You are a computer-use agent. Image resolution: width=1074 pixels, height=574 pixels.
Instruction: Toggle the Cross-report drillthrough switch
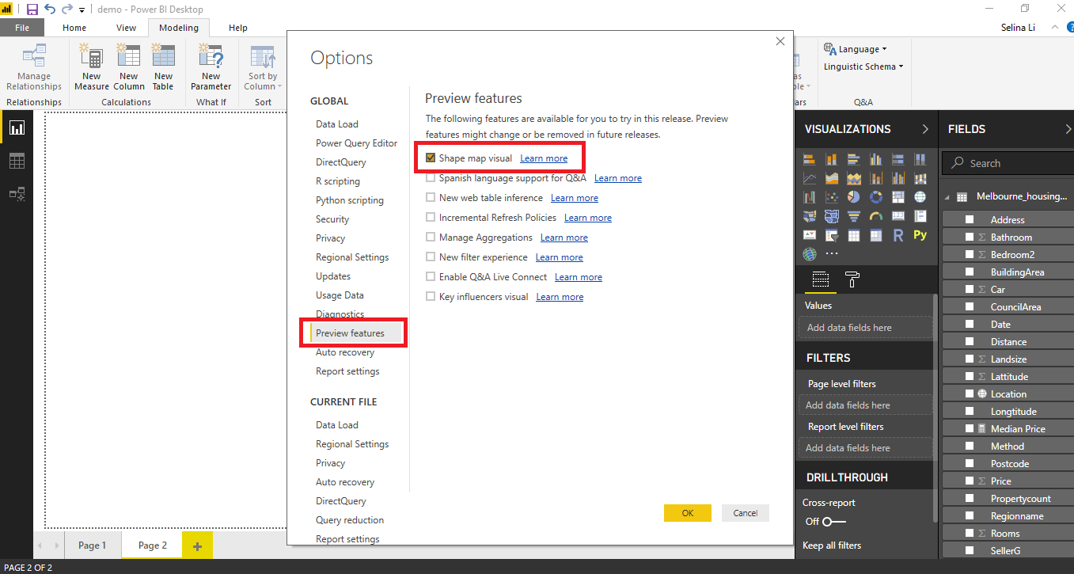(x=825, y=521)
